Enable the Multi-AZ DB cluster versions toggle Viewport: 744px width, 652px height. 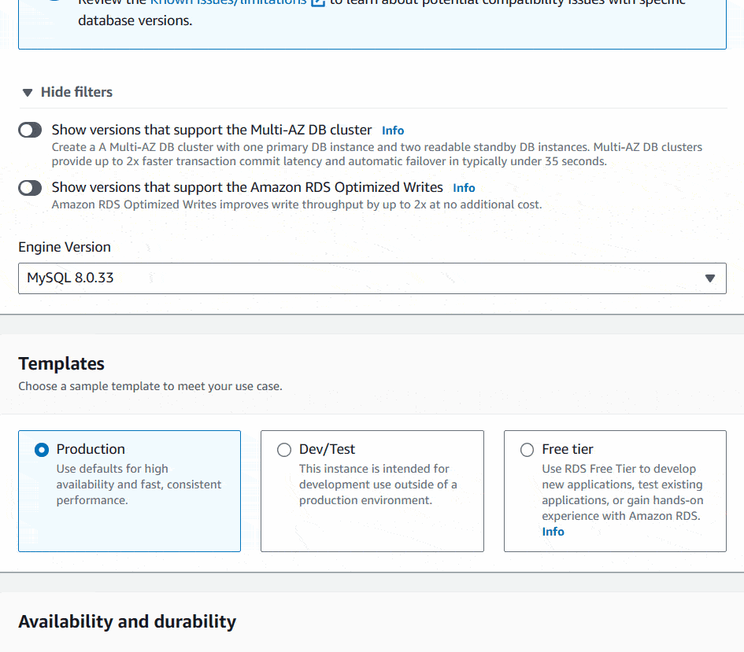[30, 130]
